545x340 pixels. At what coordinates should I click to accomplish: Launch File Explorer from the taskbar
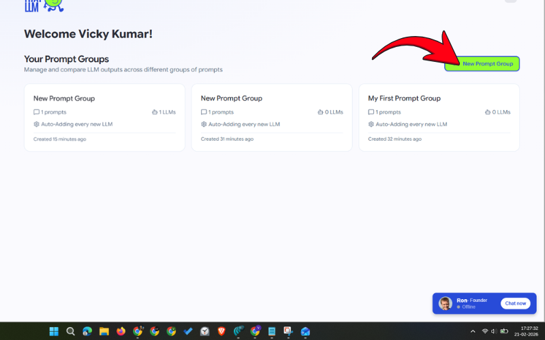pyautogui.click(x=104, y=331)
